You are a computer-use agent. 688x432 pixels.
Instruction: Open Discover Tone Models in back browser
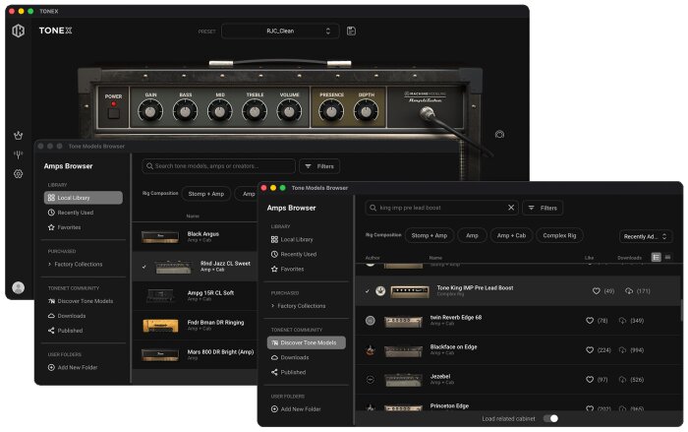(81, 301)
